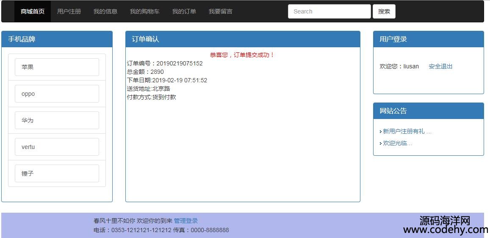The height and width of the screenshot is (238, 490).
Task: Click the 总金额：2890 line
Action: click(145, 72)
